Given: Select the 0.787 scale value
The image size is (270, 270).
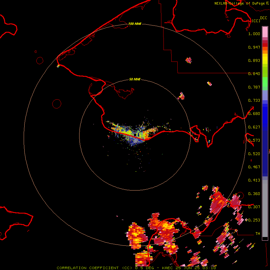Looking at the screenshot, I should click(254, 87).
